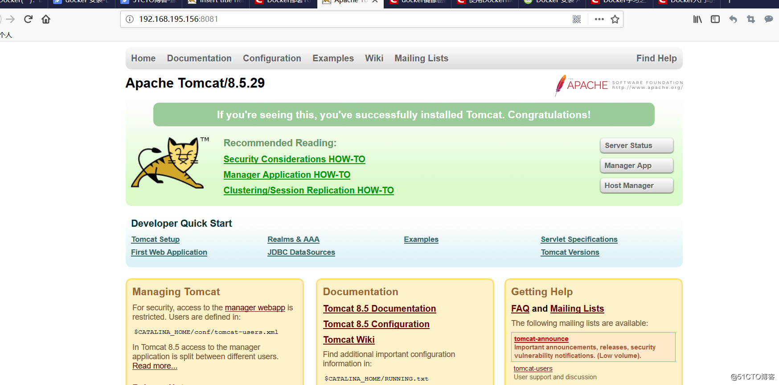Click Find Help in navigation bar
Image resolution: width=779 pixels, height=385 pixels.
(656, 58)
